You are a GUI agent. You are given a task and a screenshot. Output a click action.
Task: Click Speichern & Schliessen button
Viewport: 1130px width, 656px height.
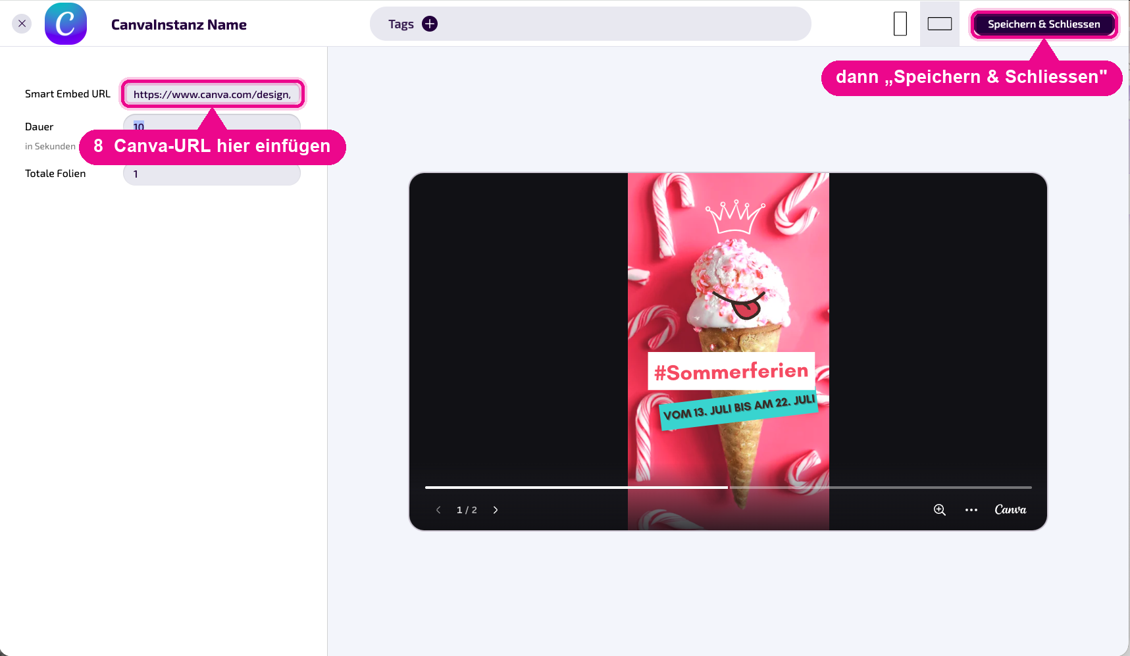coord(1044,24)
